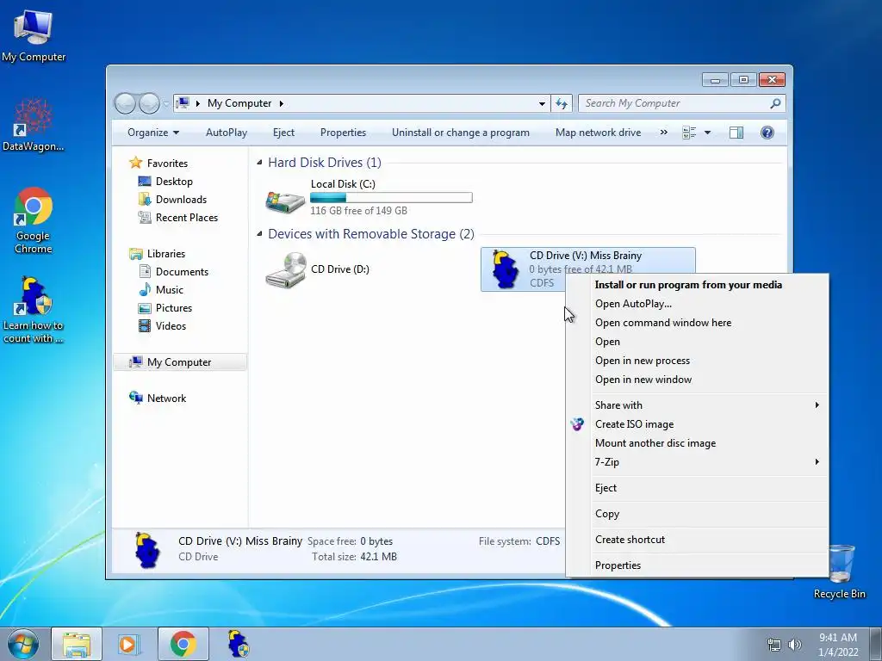Open the Organize dropdown menu

coord(153,133)
